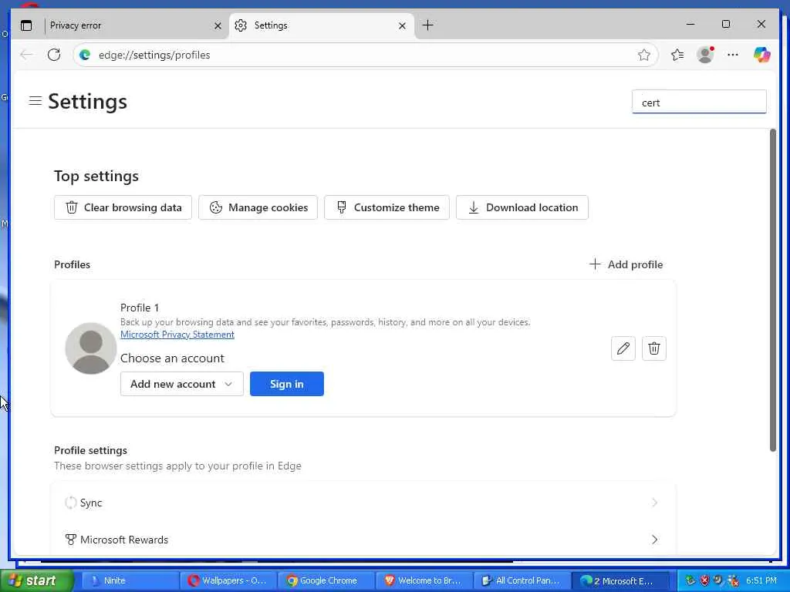The height and width of the screenshot is (592, 790).
Task: Click the settings search field
Action: 699,103
